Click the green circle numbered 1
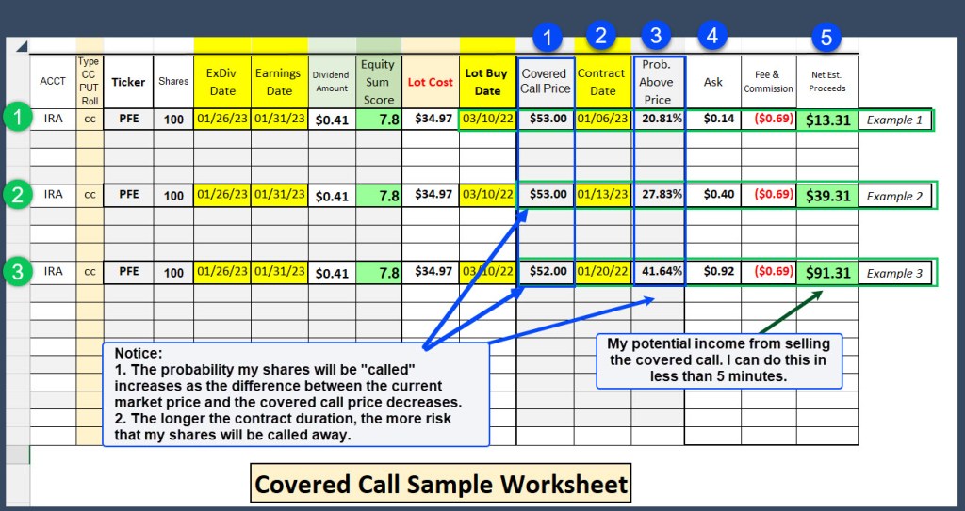The width and height of the screenshot is (965, 511). tap(14, 119)
